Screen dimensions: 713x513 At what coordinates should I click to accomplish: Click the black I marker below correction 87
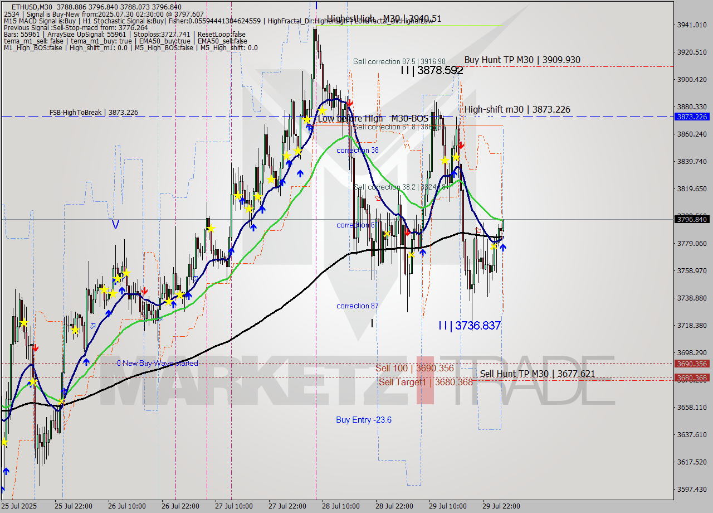click(x=372, y=323)
